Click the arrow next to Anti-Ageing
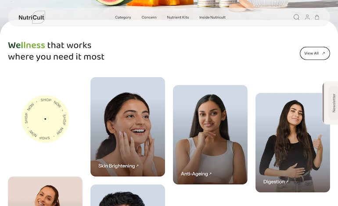This screenshot has width=338, height=206. coord(210,174)
